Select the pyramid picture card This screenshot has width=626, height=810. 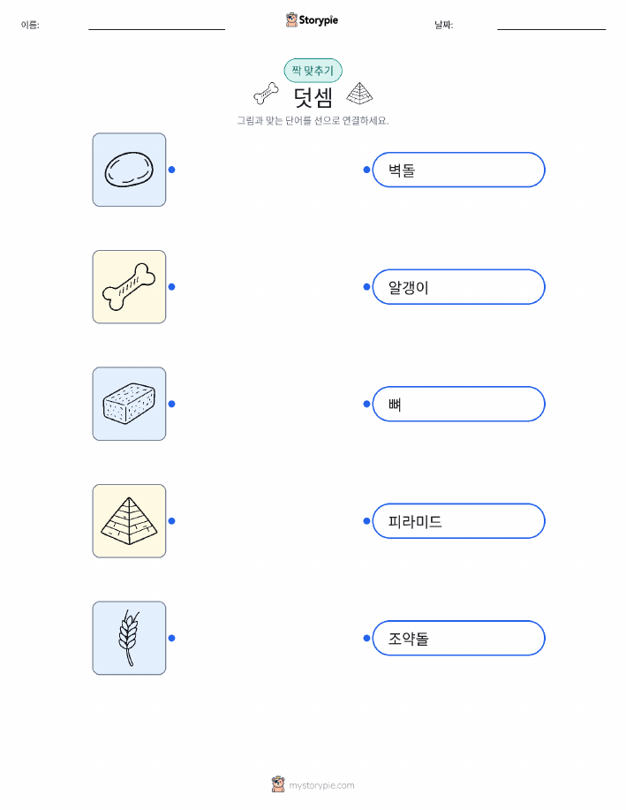click(x=129, y=521)
